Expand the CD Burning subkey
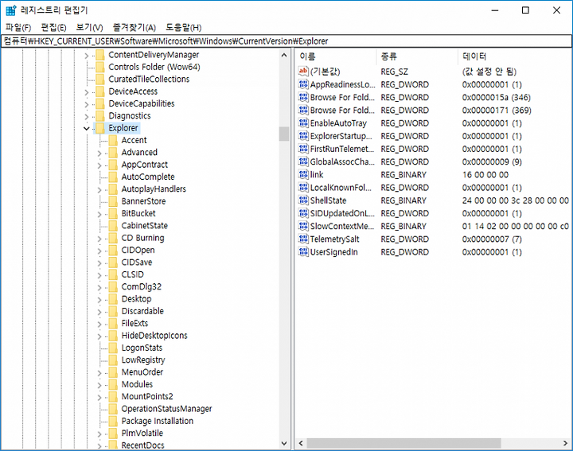This screenshot has height=451, width=573. tap(99, 239)
